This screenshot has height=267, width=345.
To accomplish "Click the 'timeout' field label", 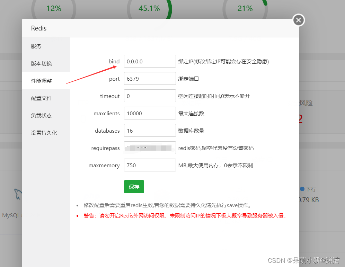I will tap(110, 96).
